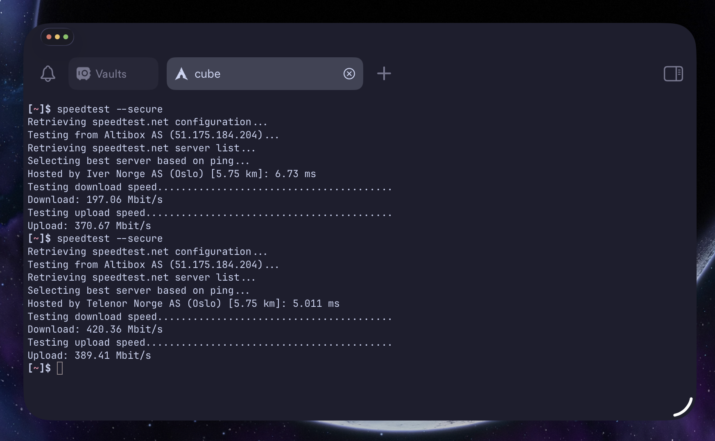Select the Upload: 389.41 Mbit/s result
The width and height of the screenshot is (715, 441).
coord(89,355)
